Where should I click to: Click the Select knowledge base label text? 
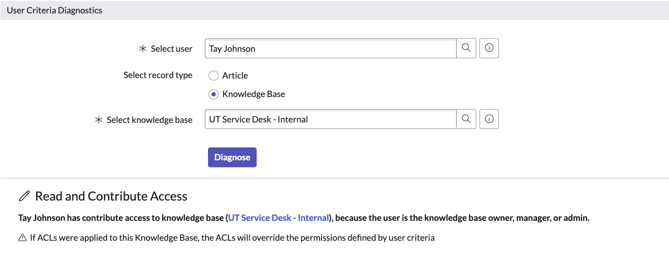click(x=149, y=120)
